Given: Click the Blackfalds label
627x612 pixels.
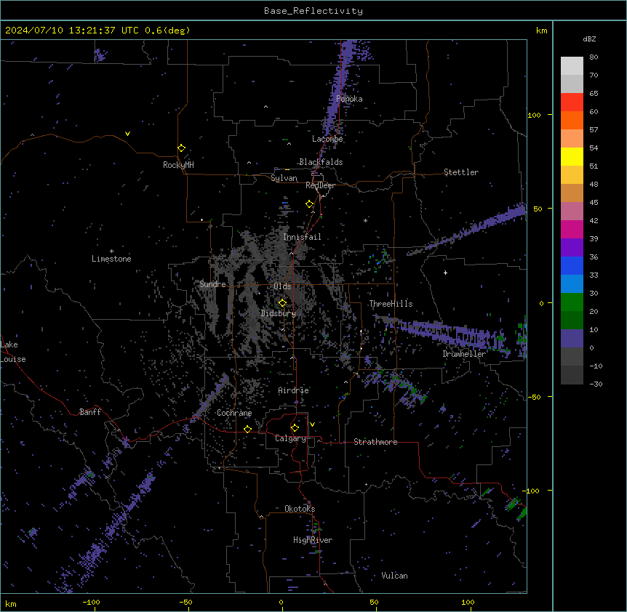Looking at the screenshot, I should point(321,162).
